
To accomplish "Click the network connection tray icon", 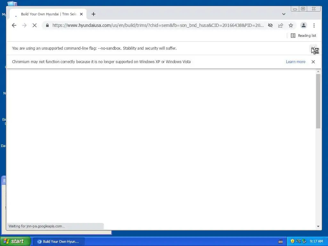I will point(298,241).
